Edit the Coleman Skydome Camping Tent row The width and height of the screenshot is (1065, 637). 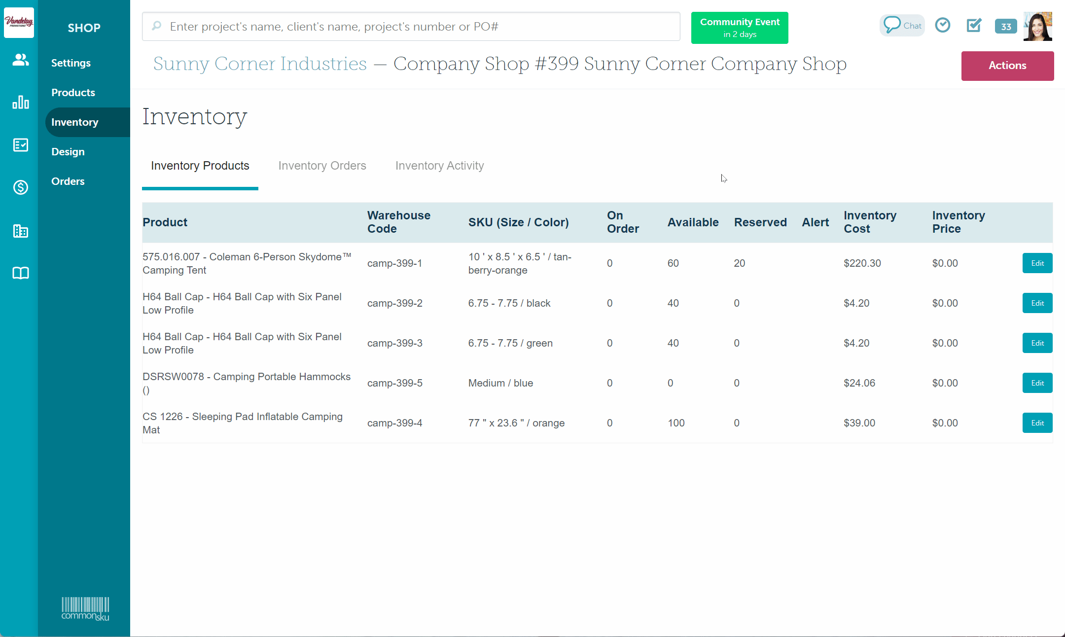point(1037,263)
